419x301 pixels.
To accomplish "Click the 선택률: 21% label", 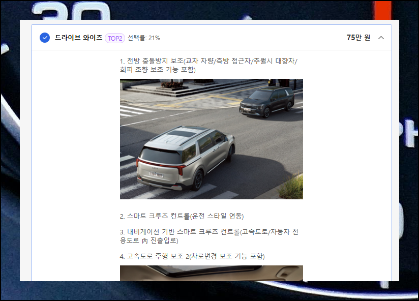I will pos(144,38).
